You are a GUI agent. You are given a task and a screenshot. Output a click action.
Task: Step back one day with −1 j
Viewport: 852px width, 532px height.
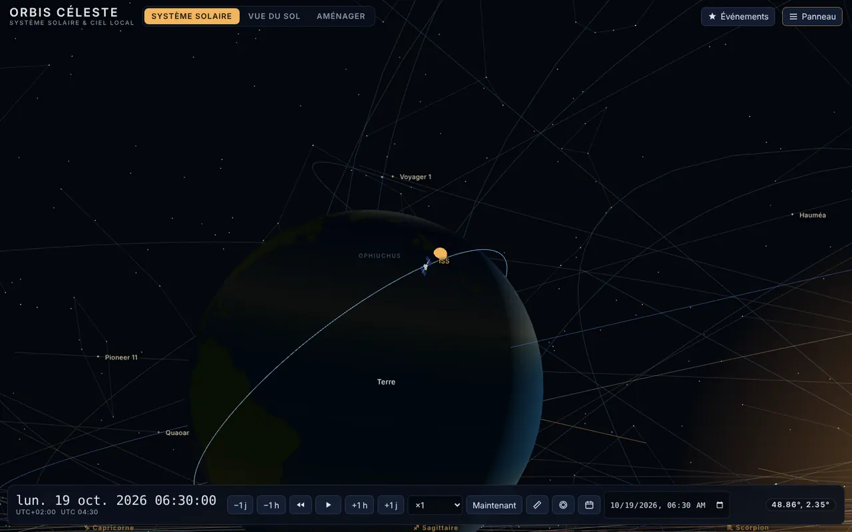click(x=240, y=505)
